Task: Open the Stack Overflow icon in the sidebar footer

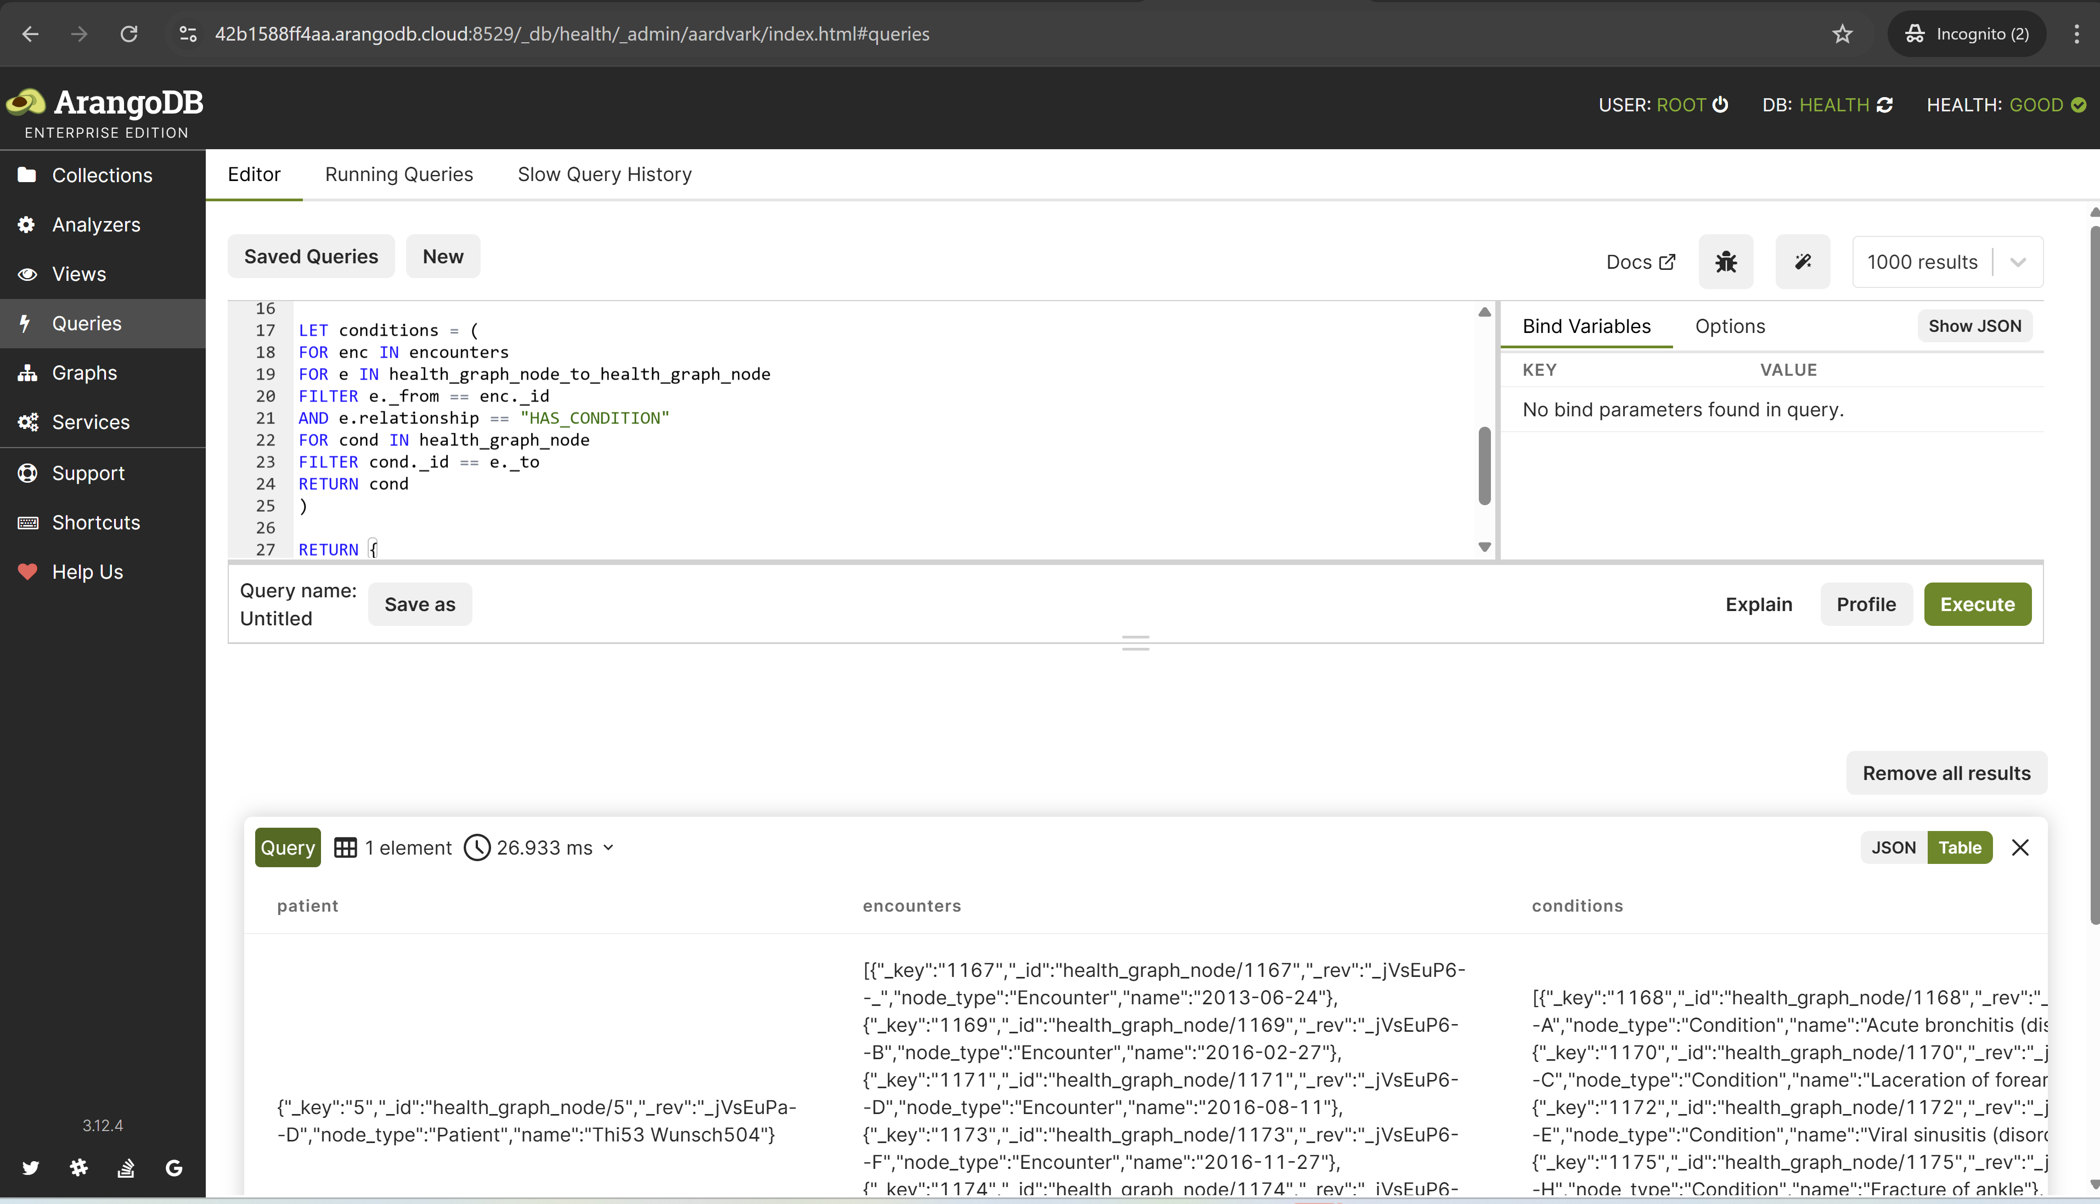Action: coord(126,1168)
